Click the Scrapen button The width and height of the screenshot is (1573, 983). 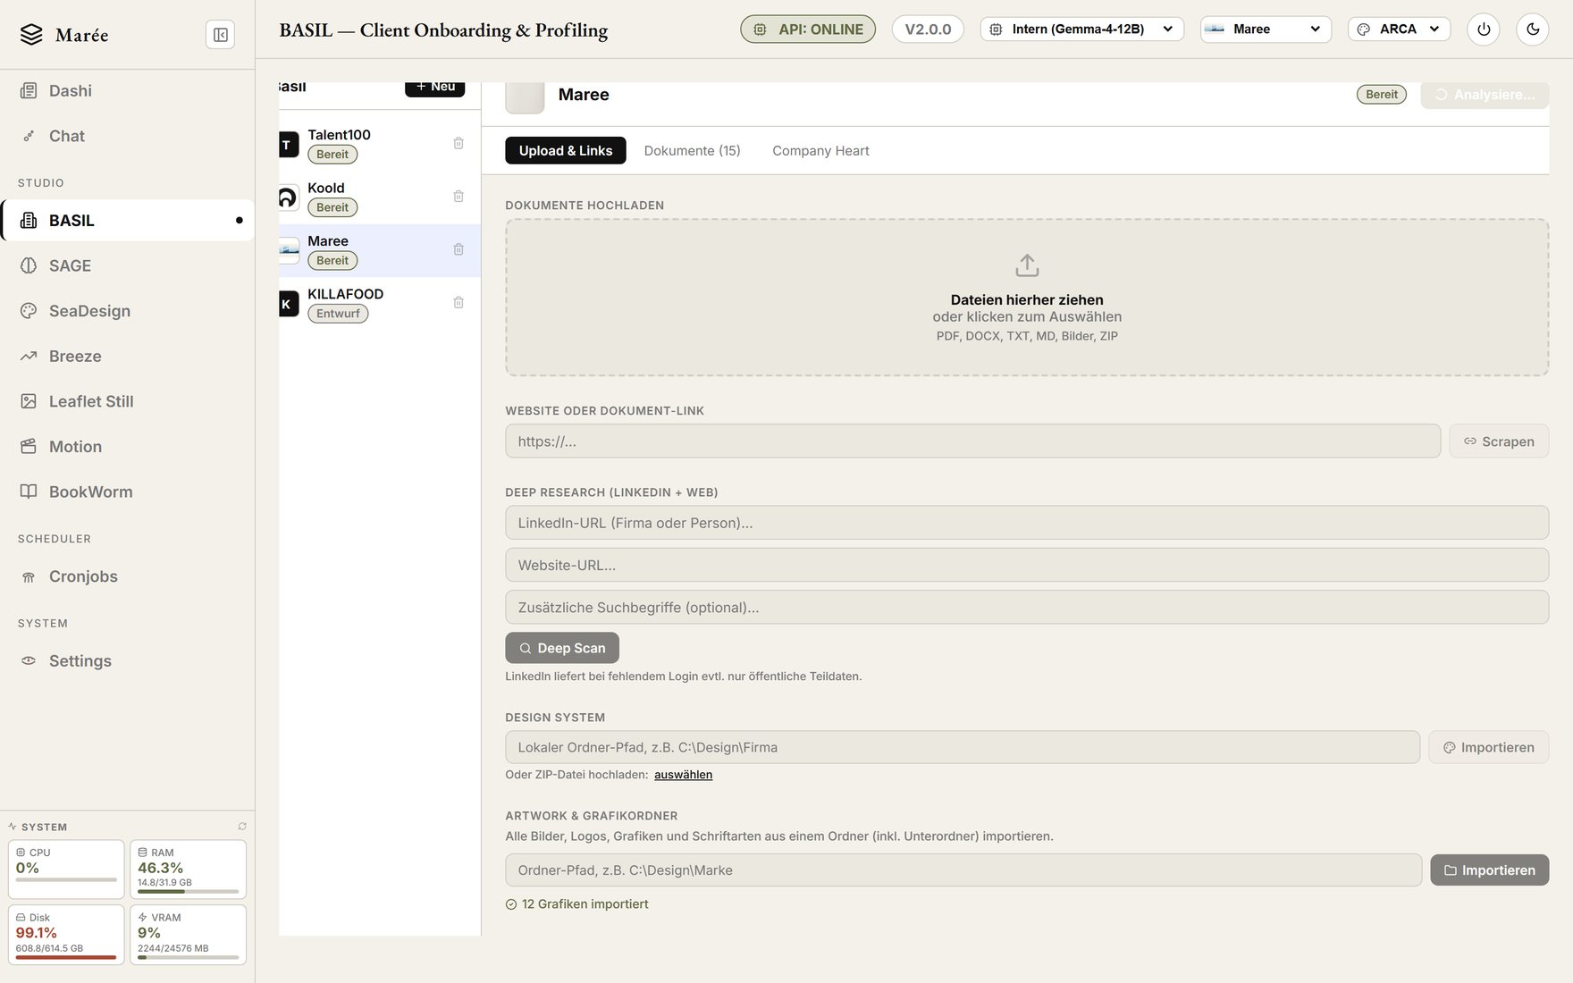(1499, 441)
